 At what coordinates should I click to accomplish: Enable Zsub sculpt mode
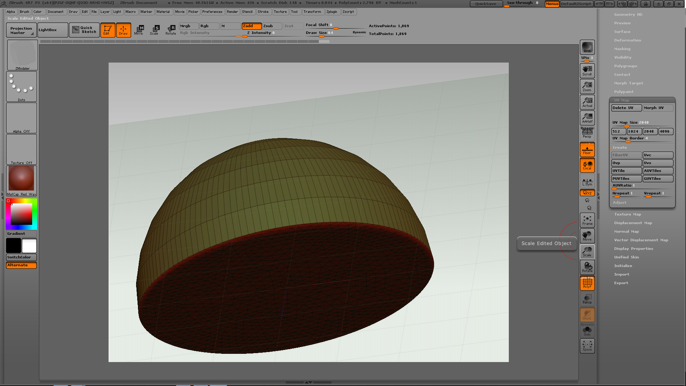click(272, 26)
